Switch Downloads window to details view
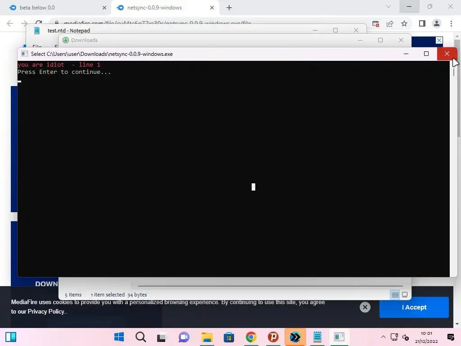Viewport: 461px width, 346px height. tap(395, 295)
